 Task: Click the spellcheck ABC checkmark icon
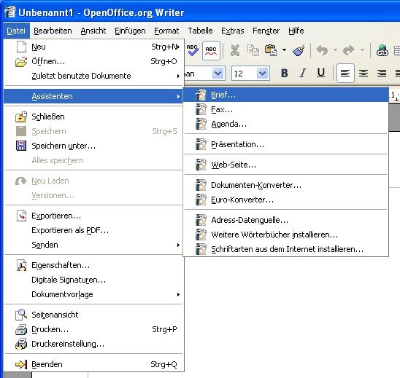[193, 50]
